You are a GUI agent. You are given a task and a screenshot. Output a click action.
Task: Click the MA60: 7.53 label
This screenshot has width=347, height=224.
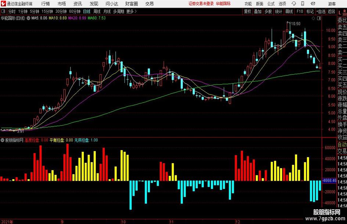pyautogui.click(x=97, y=18)
